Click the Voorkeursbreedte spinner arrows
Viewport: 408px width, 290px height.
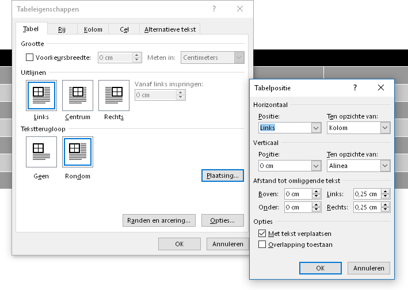pyautogui.click(x=136, y=58)
